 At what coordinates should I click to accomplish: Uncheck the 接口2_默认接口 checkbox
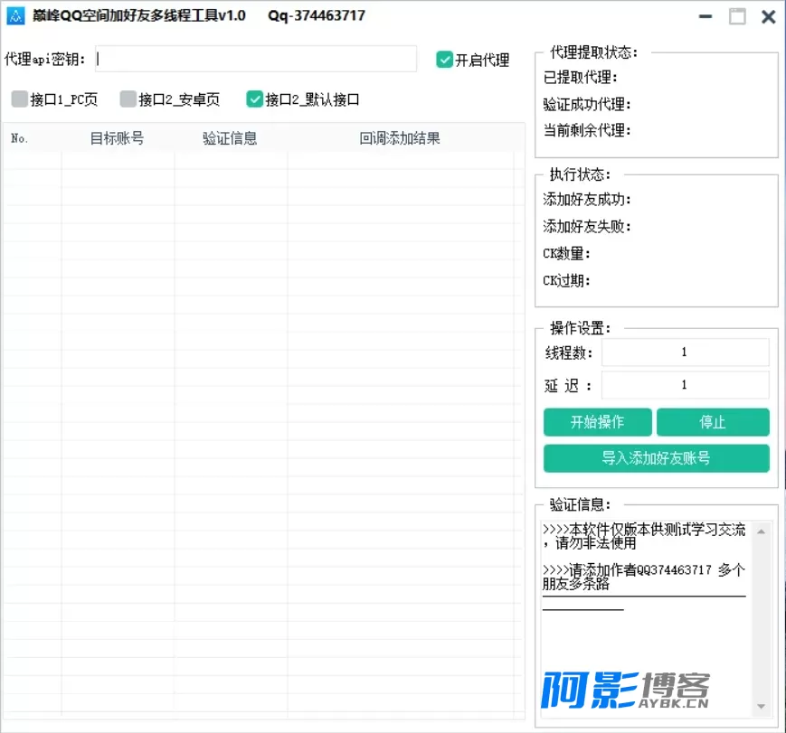pyautogui.click(x=255, y=99)
